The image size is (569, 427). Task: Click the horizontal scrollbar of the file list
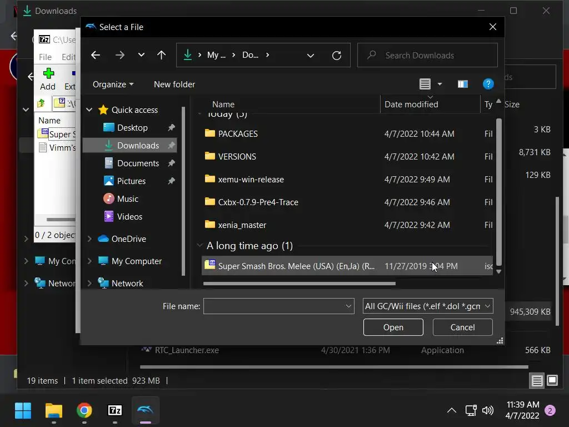click(300, 284)
